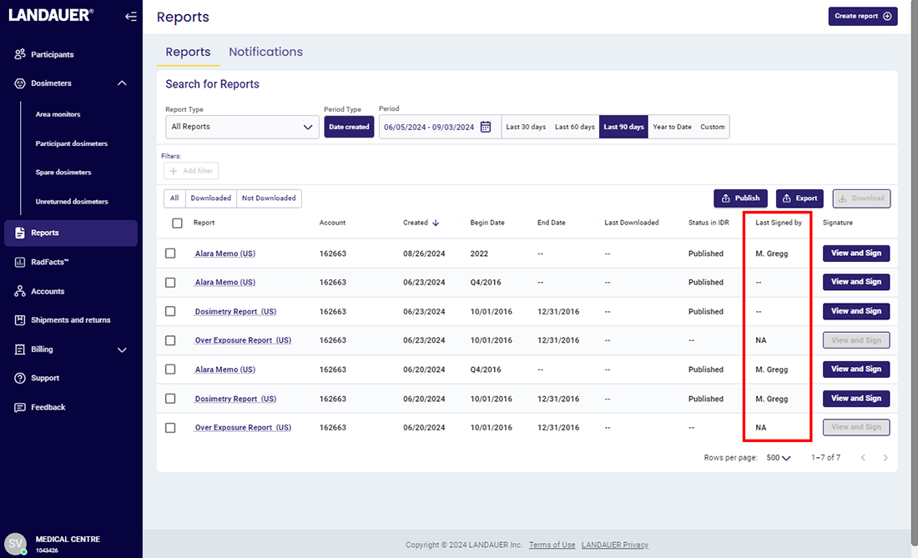Open calendar icon in Period field

[x=486, y=127]
